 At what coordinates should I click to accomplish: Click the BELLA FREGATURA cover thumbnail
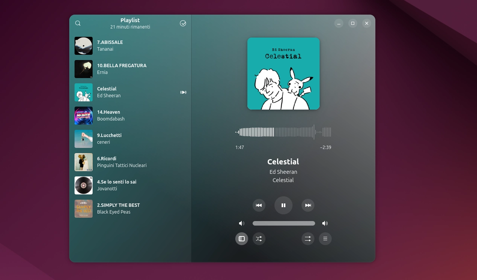click(84, 69)
